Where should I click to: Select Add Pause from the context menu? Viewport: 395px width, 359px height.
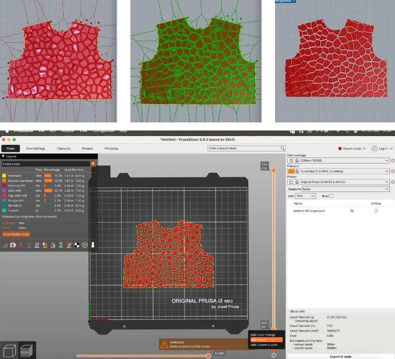tap(266, 340)
